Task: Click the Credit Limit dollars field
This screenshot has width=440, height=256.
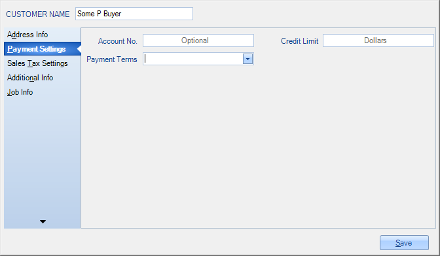Action: (378, 40)
